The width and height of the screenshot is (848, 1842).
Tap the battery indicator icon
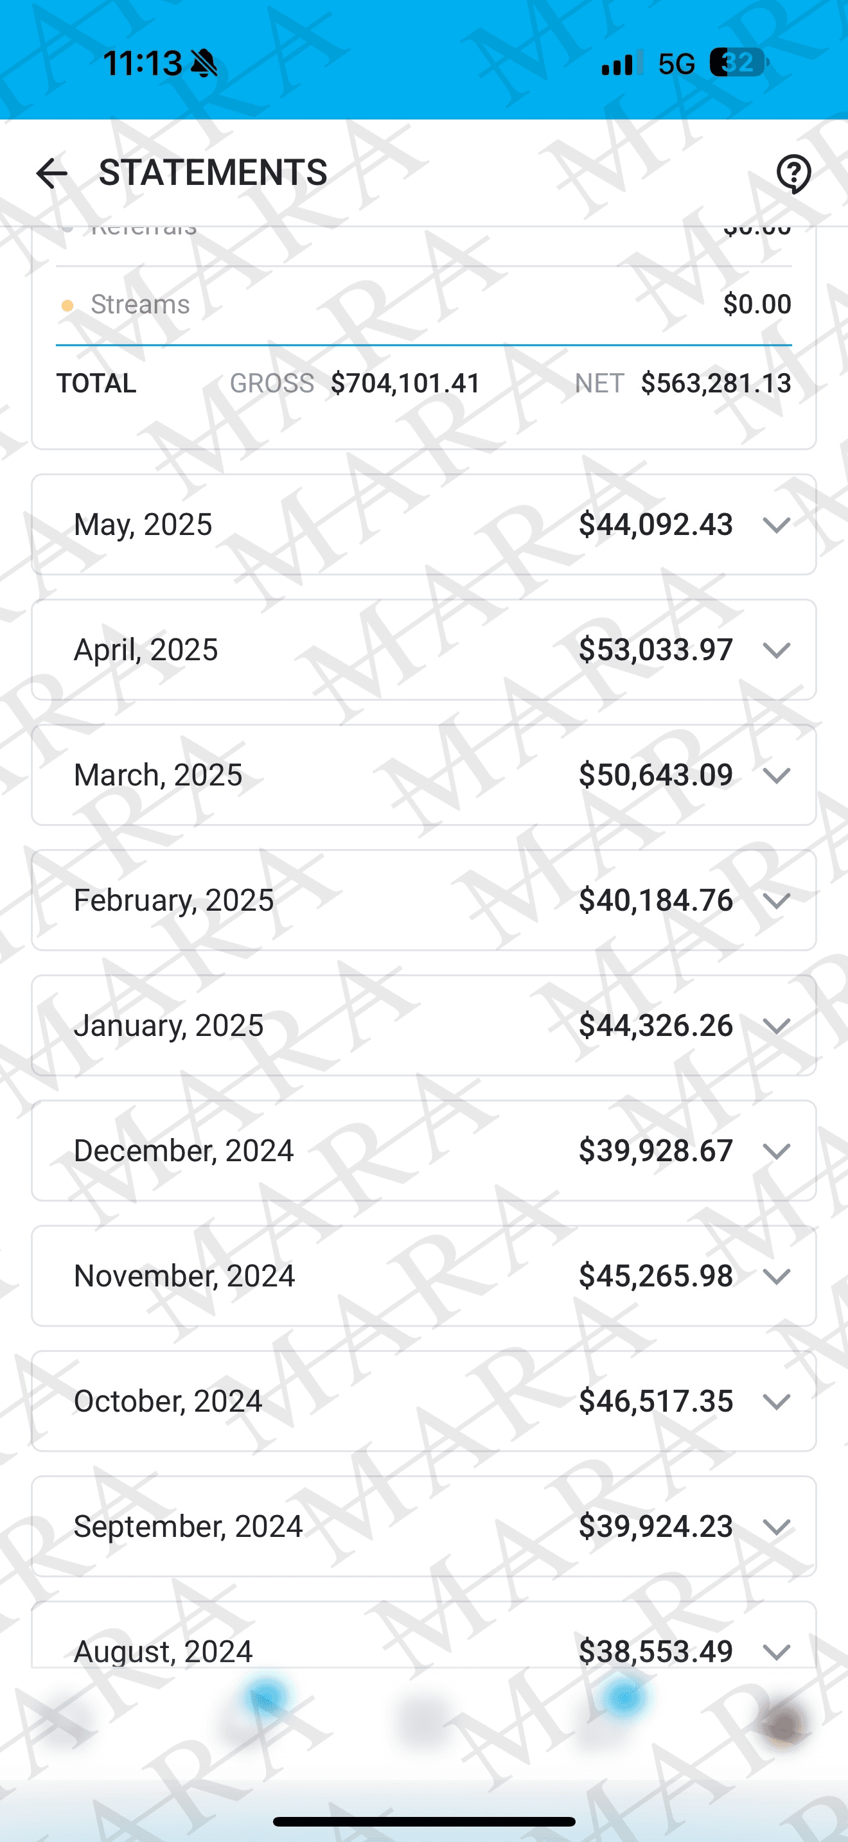point(738,63)
